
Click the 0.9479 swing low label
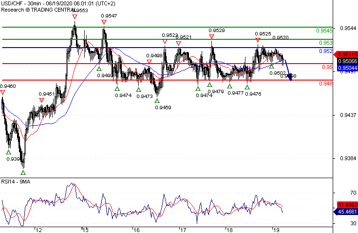point(216,91)
